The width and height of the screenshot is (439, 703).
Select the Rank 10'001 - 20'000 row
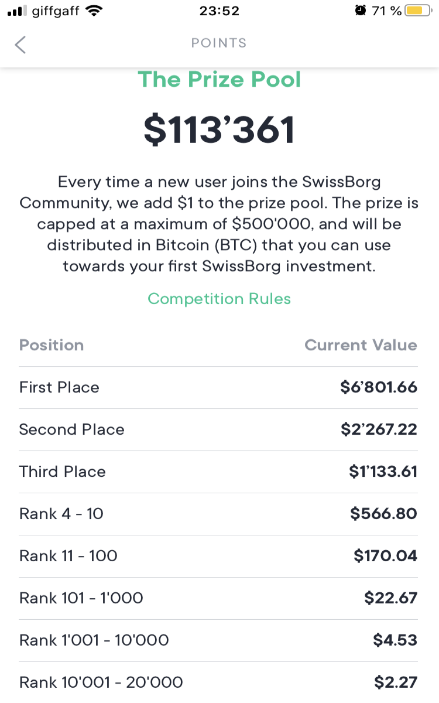(220, 682)
